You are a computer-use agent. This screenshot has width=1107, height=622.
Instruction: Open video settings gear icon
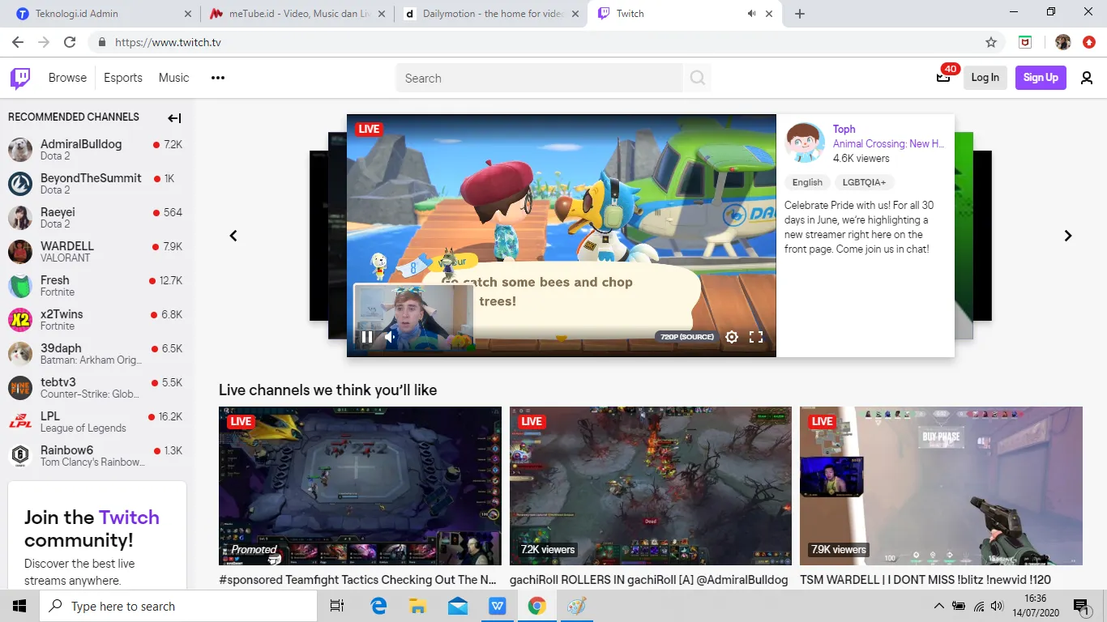[x=731, y=337]
